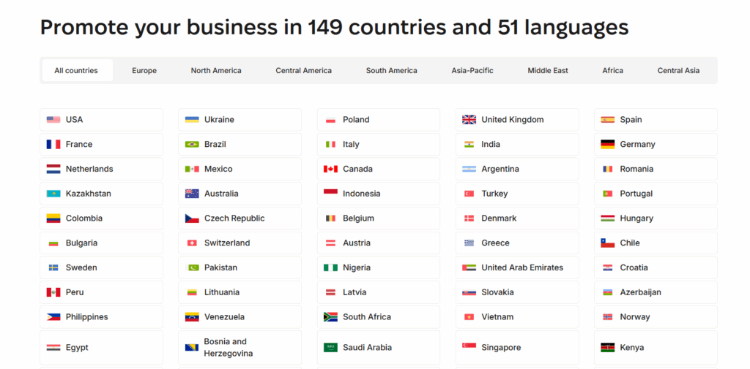Click the Romania flag icon
This screenshot has height=369, width=750.
(x=607, y=169)
